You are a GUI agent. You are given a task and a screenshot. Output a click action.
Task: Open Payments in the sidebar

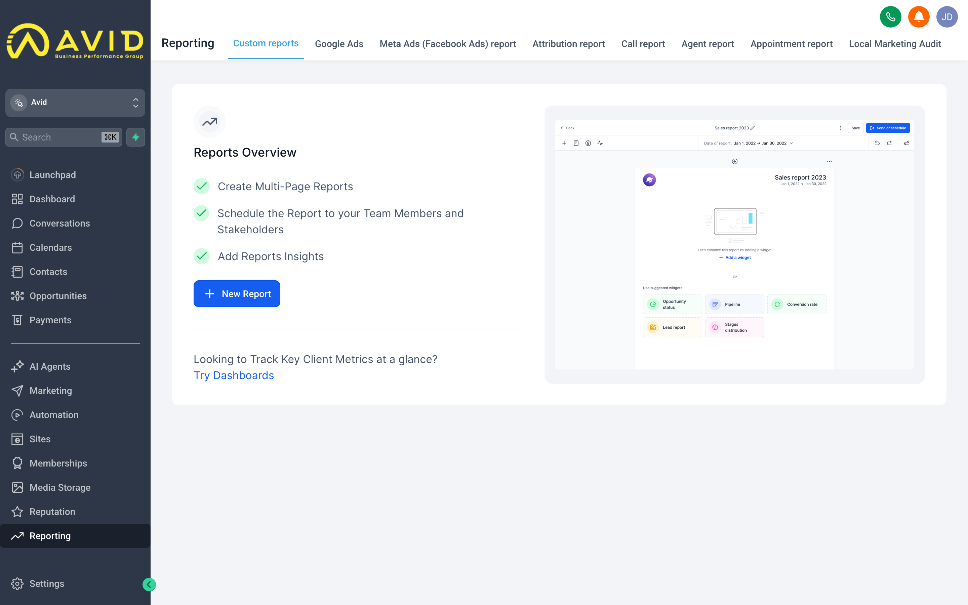[x=75, y=320]
